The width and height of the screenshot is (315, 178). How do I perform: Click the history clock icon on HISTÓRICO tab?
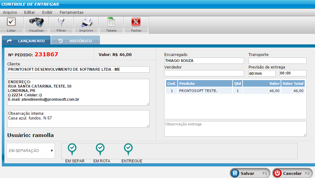coord(61,41)
